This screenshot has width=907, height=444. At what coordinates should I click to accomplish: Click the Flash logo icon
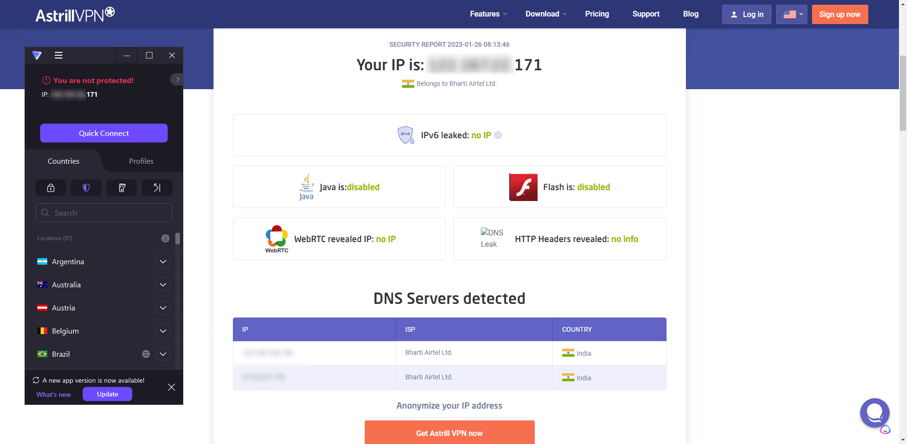click(x=523, y=187)
